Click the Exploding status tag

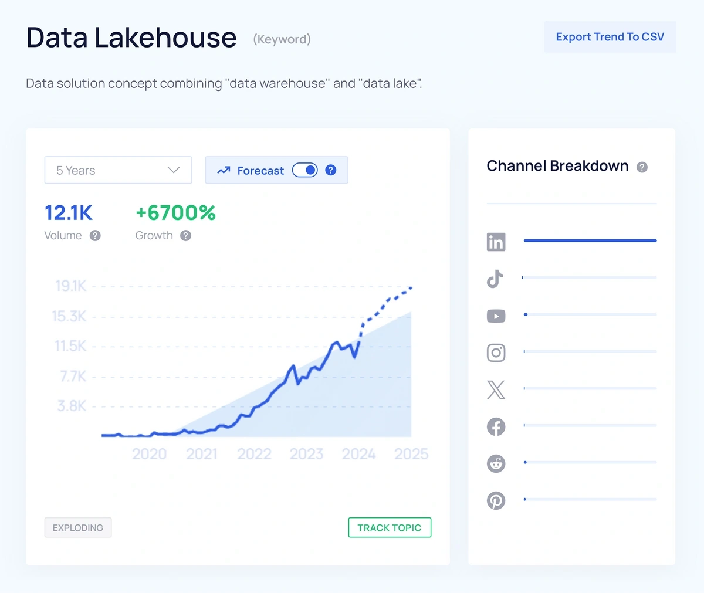(78, 527)
